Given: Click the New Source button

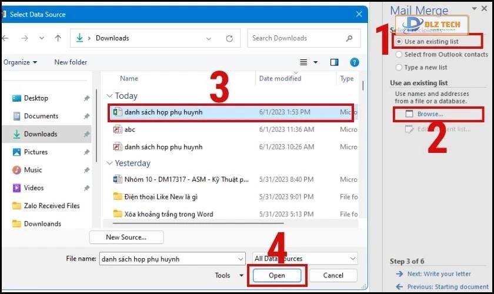Looking at the screenshot, I should pos(126,237).
